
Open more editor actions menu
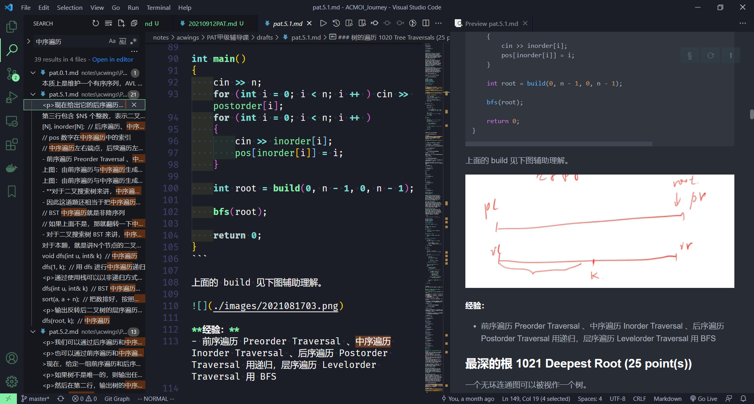point(439,24)
